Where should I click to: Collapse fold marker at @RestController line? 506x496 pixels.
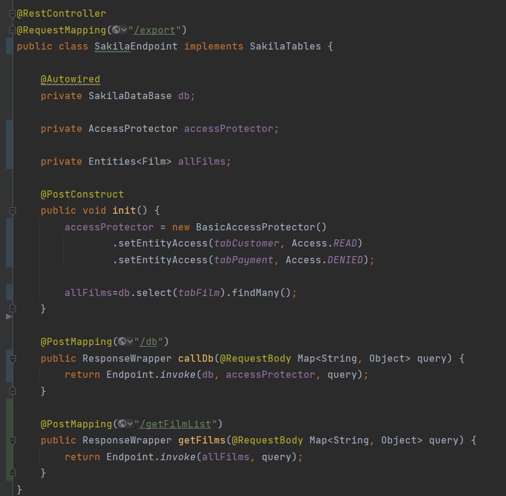point(13,14)
